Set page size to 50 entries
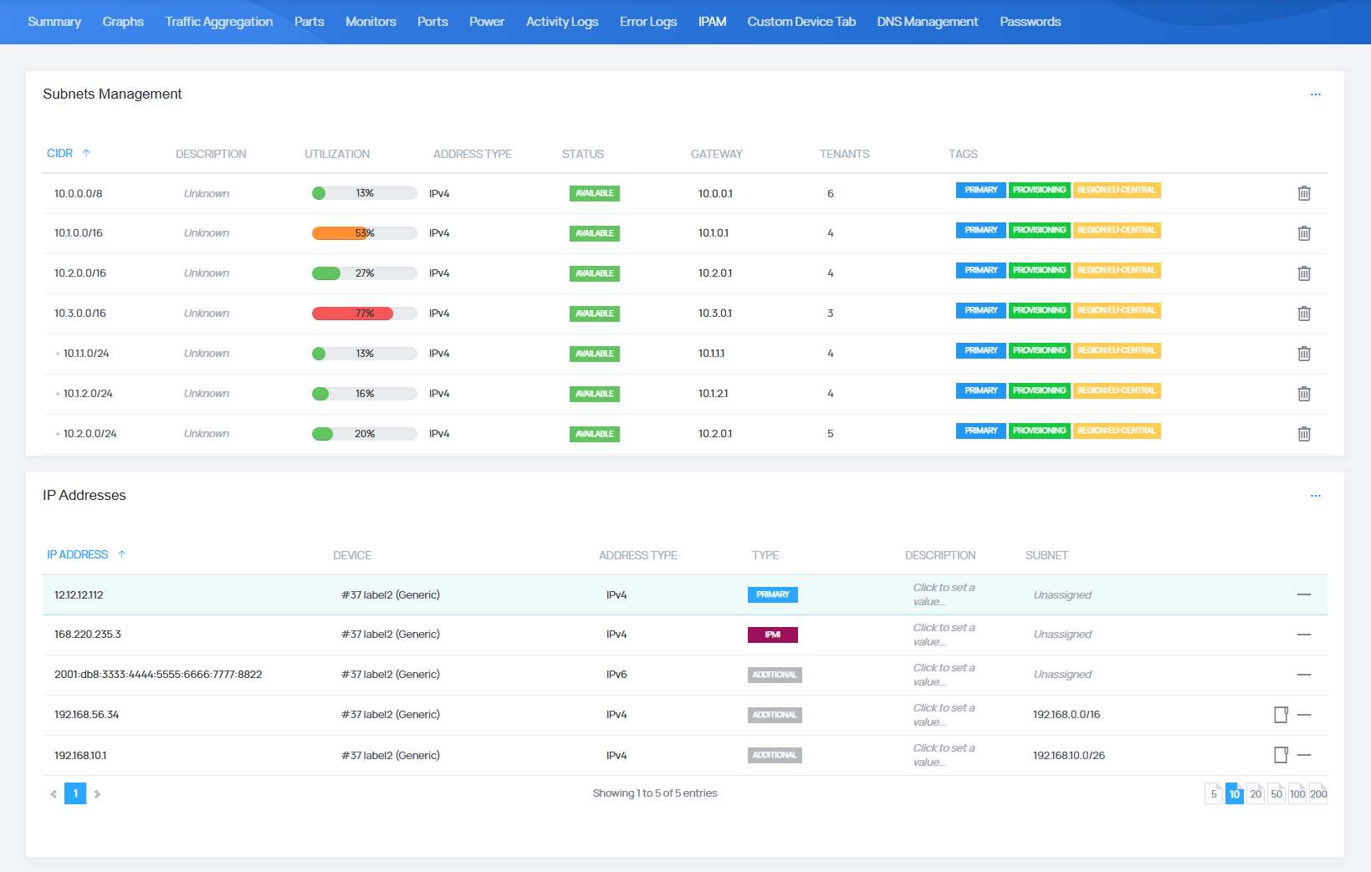The width and height of the screenshot is (1371, 872). pos(1276,793)
